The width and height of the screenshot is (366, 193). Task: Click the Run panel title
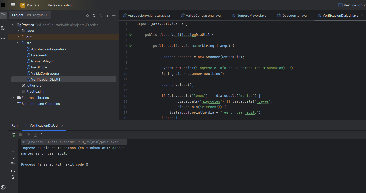point(14,125)
